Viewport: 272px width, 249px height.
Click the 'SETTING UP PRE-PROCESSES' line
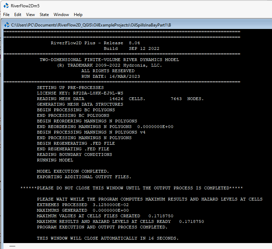[70, 88]
